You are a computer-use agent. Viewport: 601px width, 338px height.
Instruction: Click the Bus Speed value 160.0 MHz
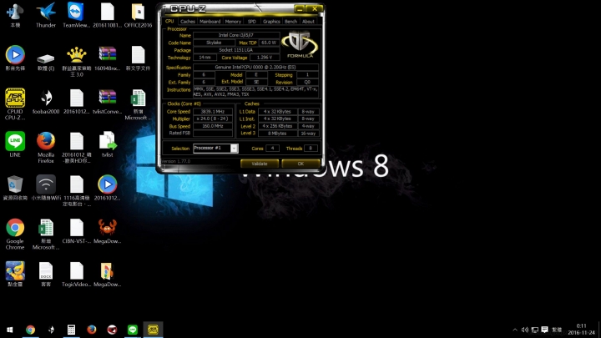[x=213, y=126]
